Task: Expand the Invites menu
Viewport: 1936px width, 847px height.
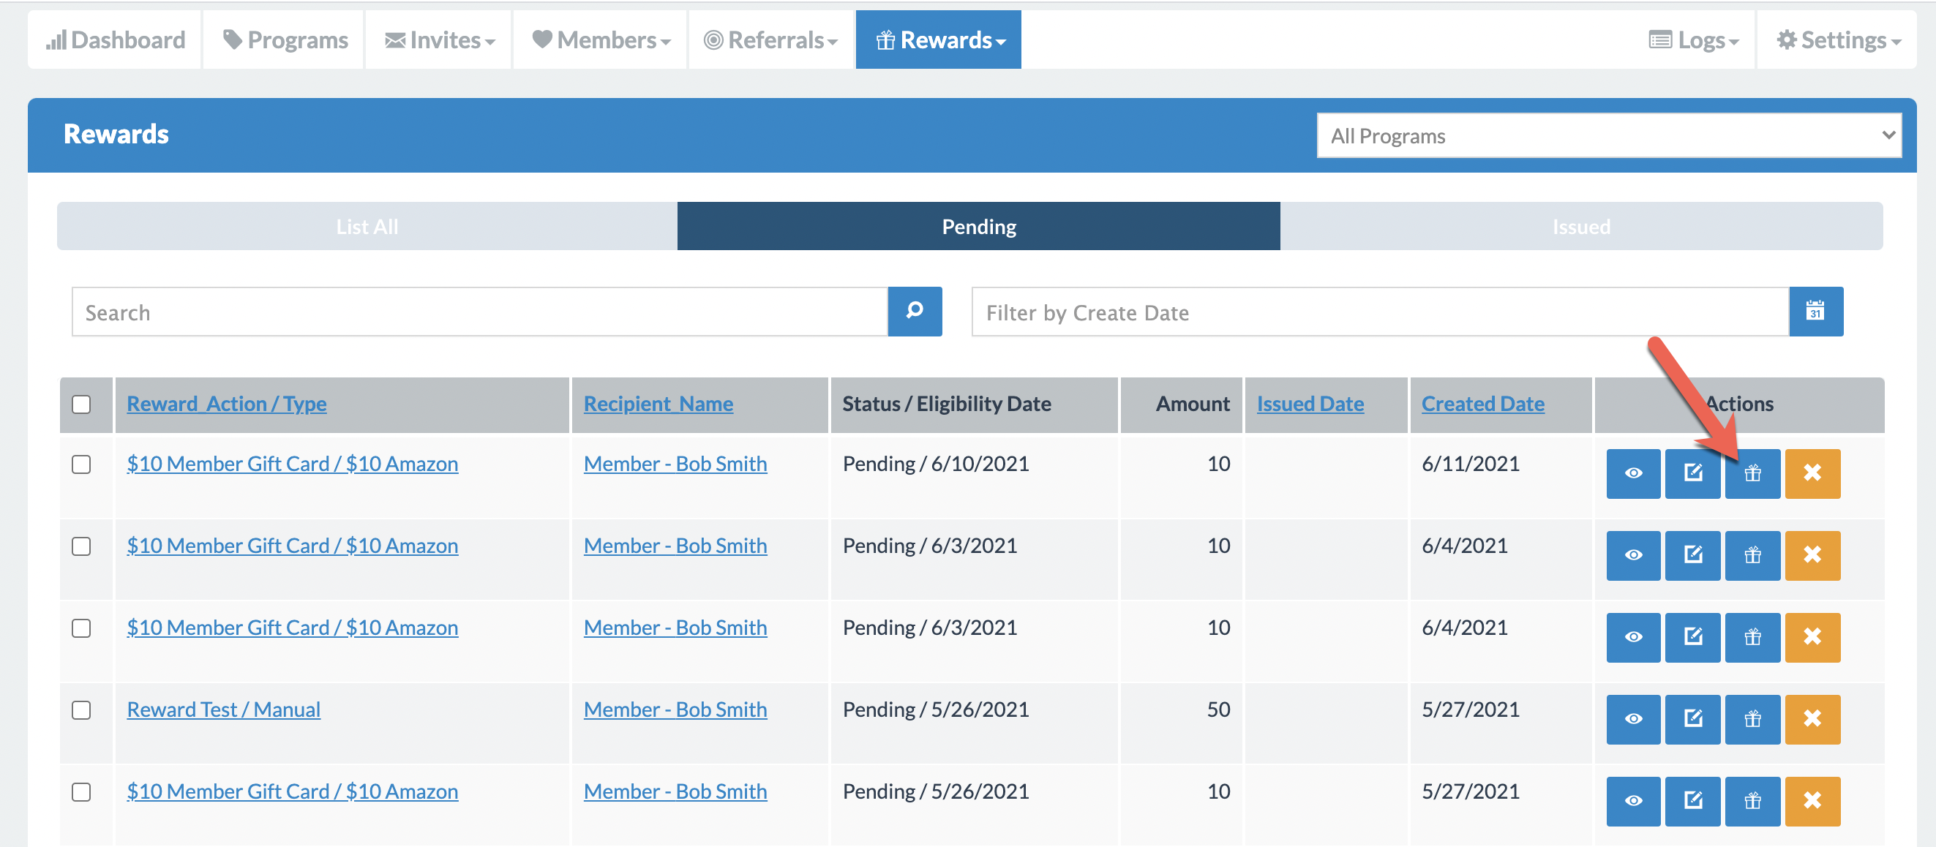Action: click(x=439, y=39)
